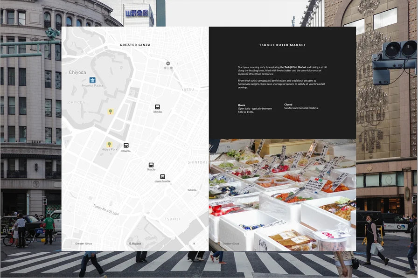
Task: Follow the Ginza Sta. underlined label
Action: (x=151, y=170)
